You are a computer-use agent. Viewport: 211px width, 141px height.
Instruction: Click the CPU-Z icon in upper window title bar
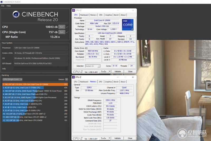tap(74, 10)
